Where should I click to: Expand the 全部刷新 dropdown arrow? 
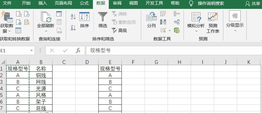(46, 31)
